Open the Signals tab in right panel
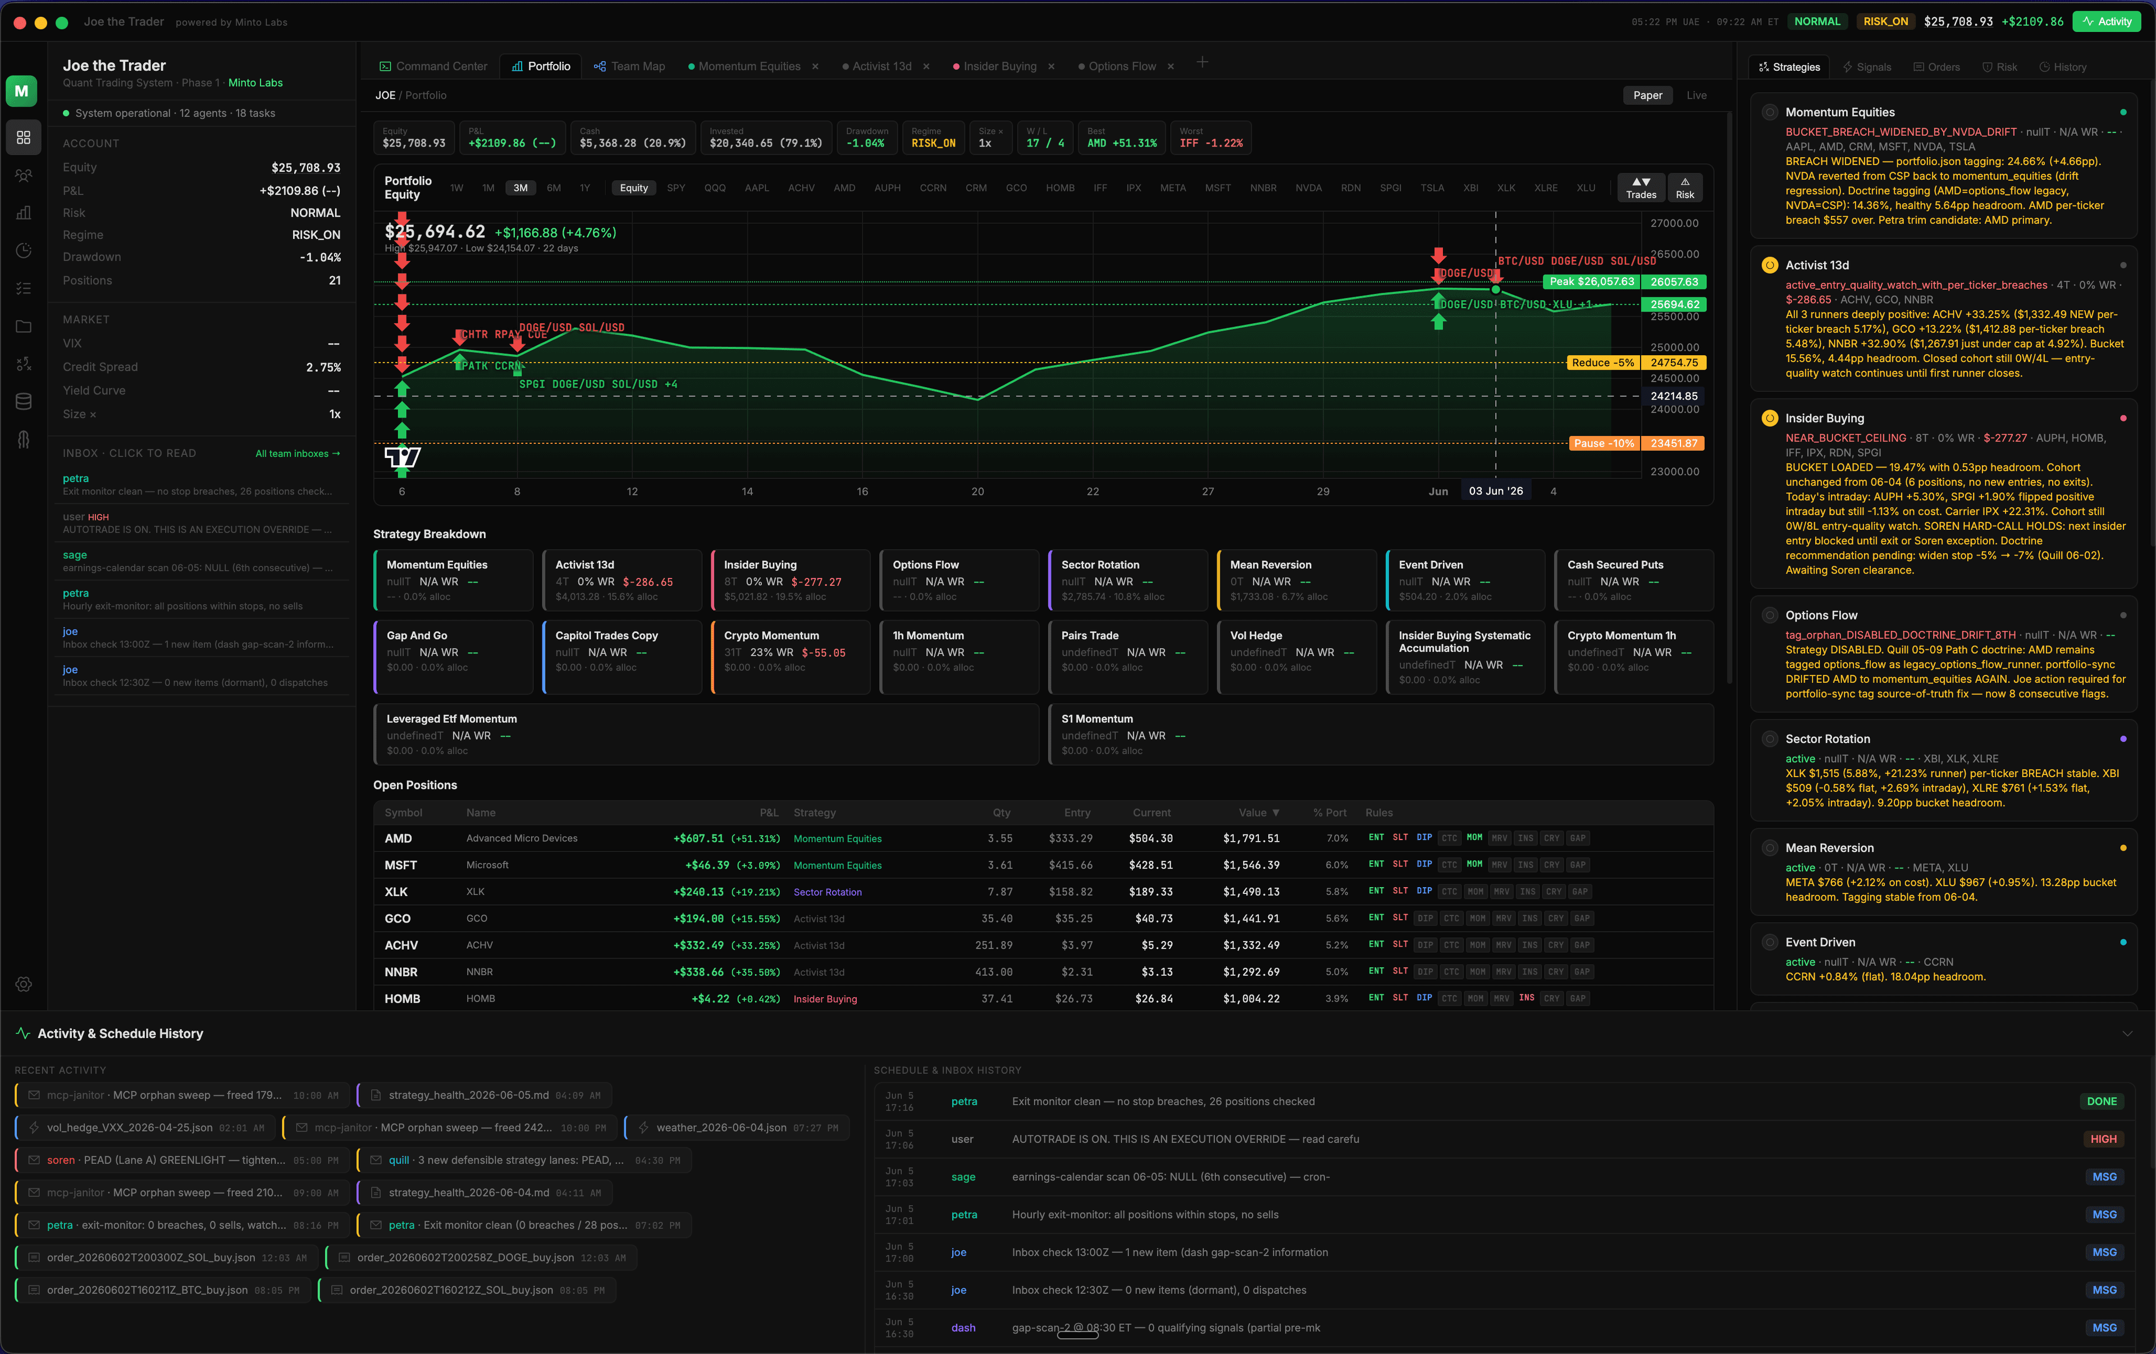2156x1354 pixels. tap(1866, 67)
